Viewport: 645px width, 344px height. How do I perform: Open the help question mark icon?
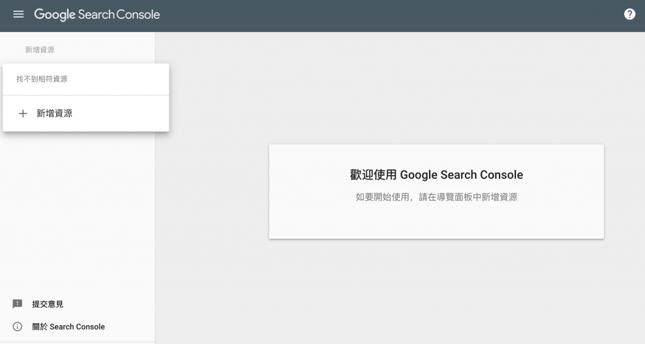pyautogui.click(x=629, y=14)
